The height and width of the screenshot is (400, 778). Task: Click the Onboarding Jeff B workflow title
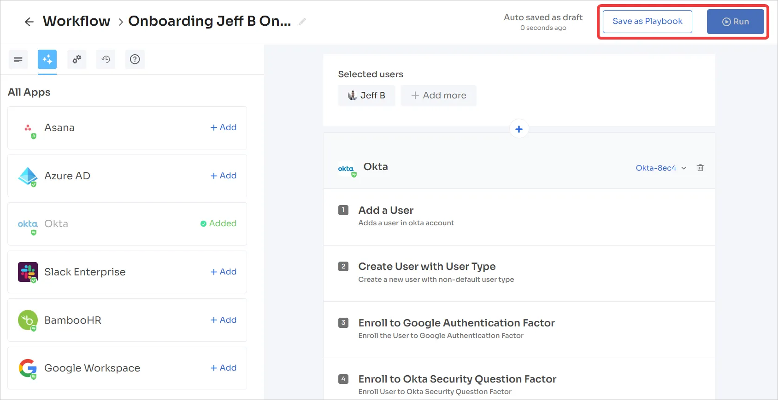point(210,21)
